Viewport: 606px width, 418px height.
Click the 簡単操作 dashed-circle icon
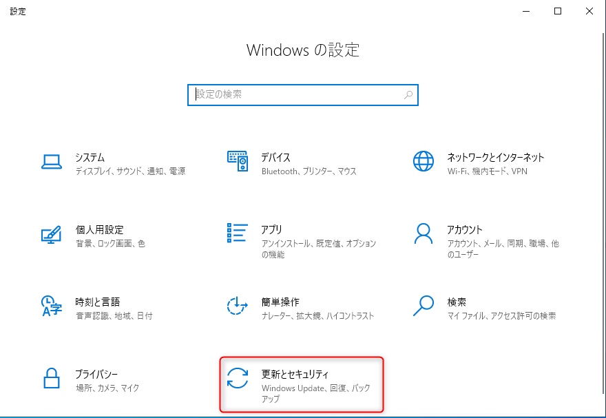click(x=238, y=306)
